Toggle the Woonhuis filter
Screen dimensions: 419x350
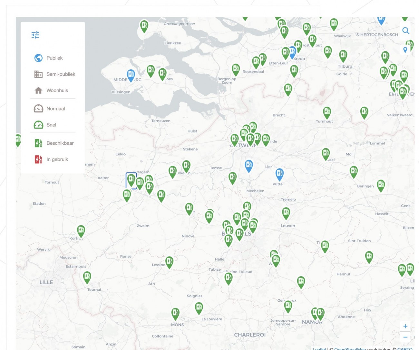point(51,90)
